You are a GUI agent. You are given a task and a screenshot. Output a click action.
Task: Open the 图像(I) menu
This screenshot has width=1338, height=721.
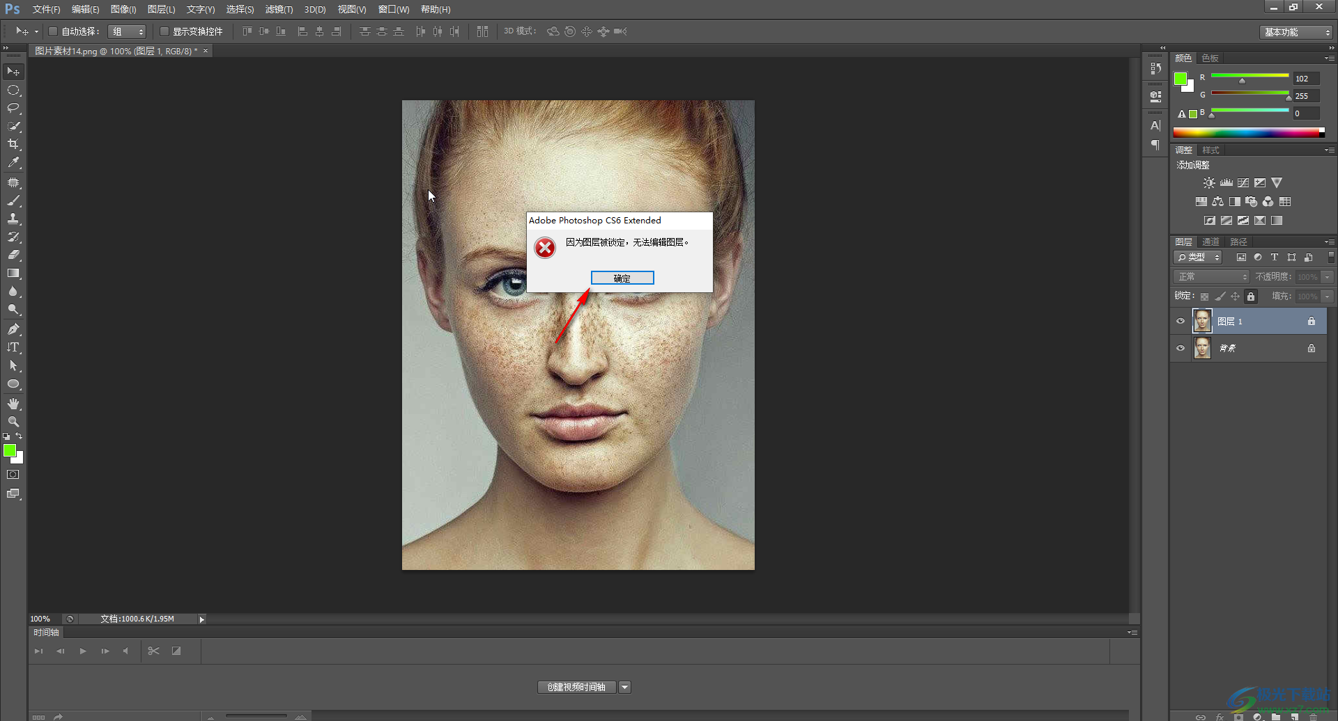[x=123, y=10]
